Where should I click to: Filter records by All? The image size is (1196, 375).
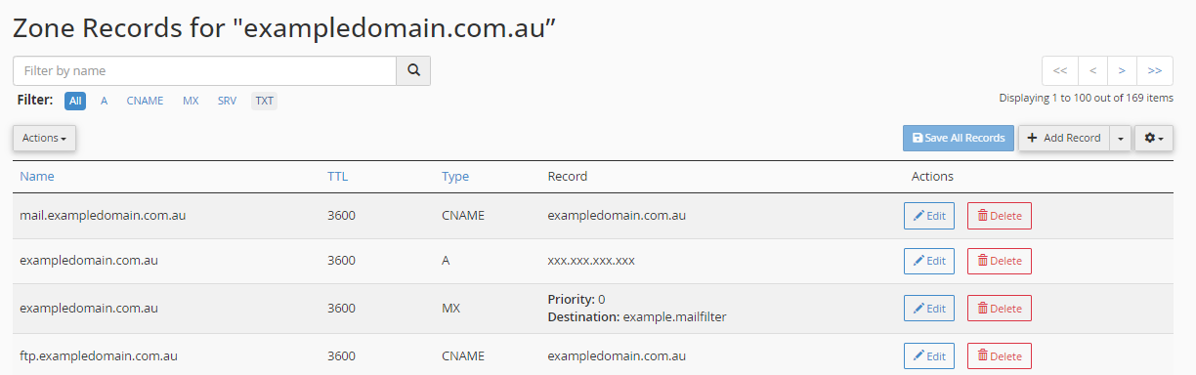pyautogui.click(x=75, y=101)
